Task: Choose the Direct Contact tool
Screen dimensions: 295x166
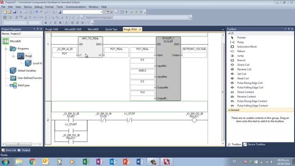Action: coord(245,92)
